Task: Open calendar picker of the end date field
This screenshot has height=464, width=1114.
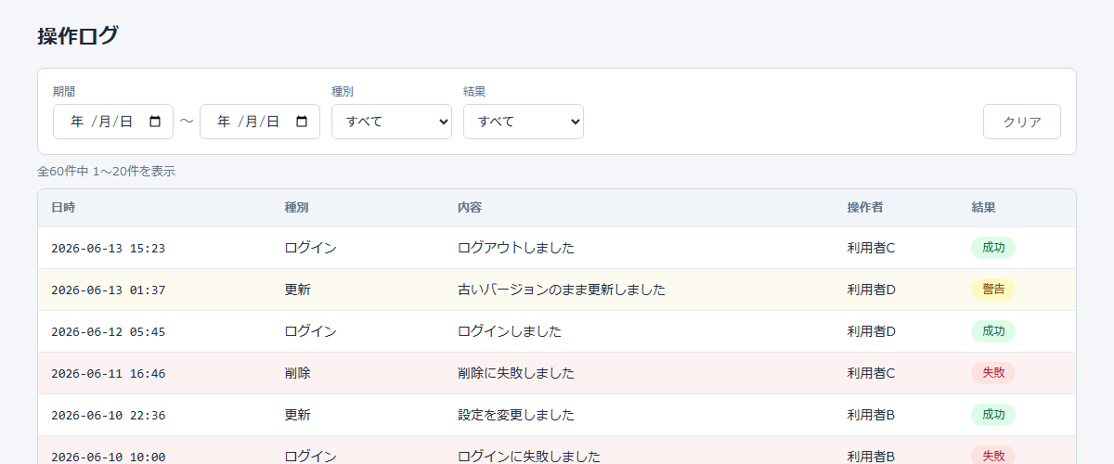Action: pyautogui.click(x=302, y=122)
